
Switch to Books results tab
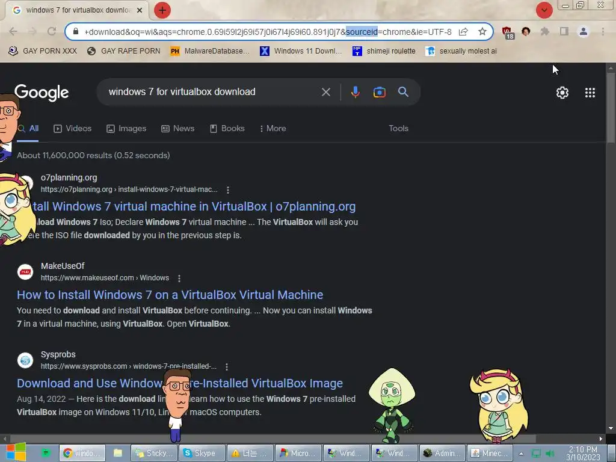[x=227, y=129]
